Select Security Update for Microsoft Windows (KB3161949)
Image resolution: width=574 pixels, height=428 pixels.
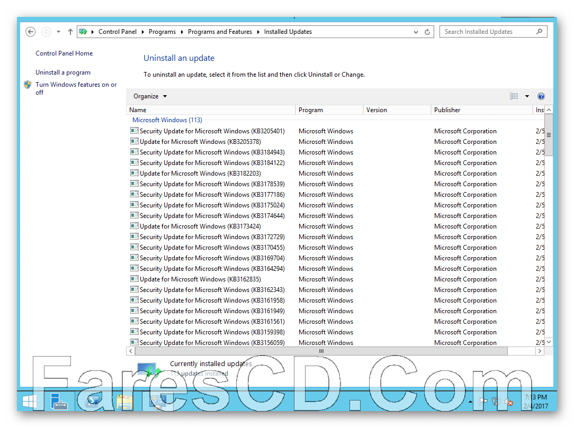coord(212,311)
